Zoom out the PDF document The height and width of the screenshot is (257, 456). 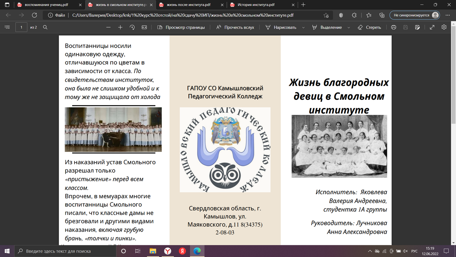108,27
